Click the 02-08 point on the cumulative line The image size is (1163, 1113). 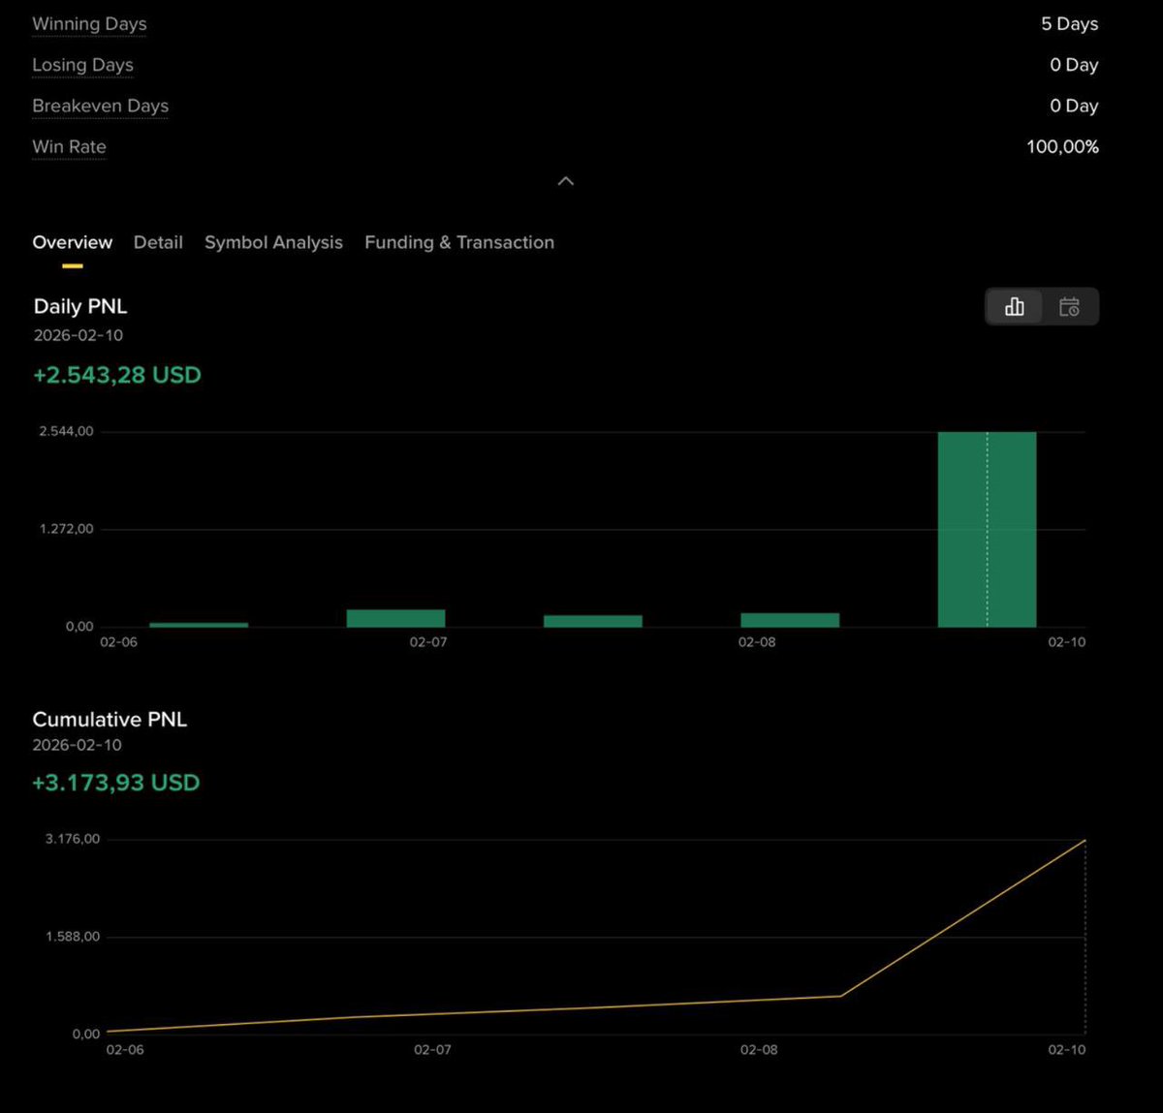[758, 998]
